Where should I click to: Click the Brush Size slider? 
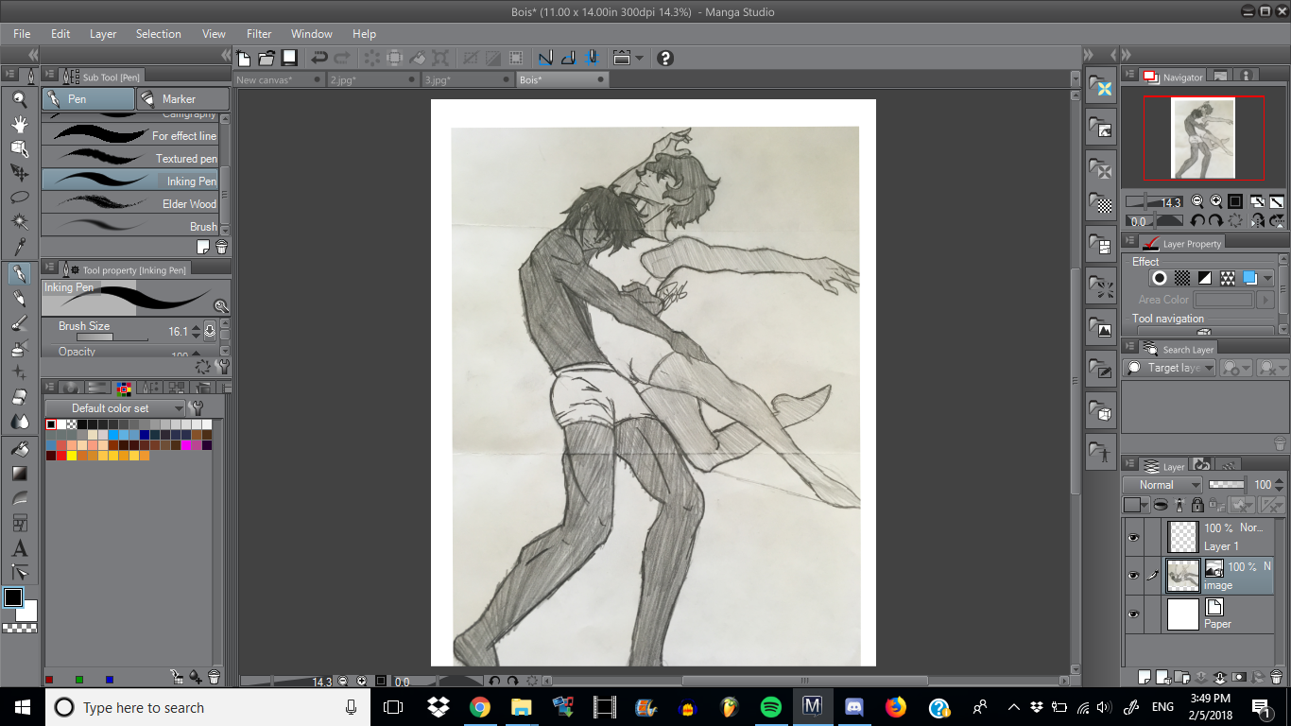click(112, 337)
